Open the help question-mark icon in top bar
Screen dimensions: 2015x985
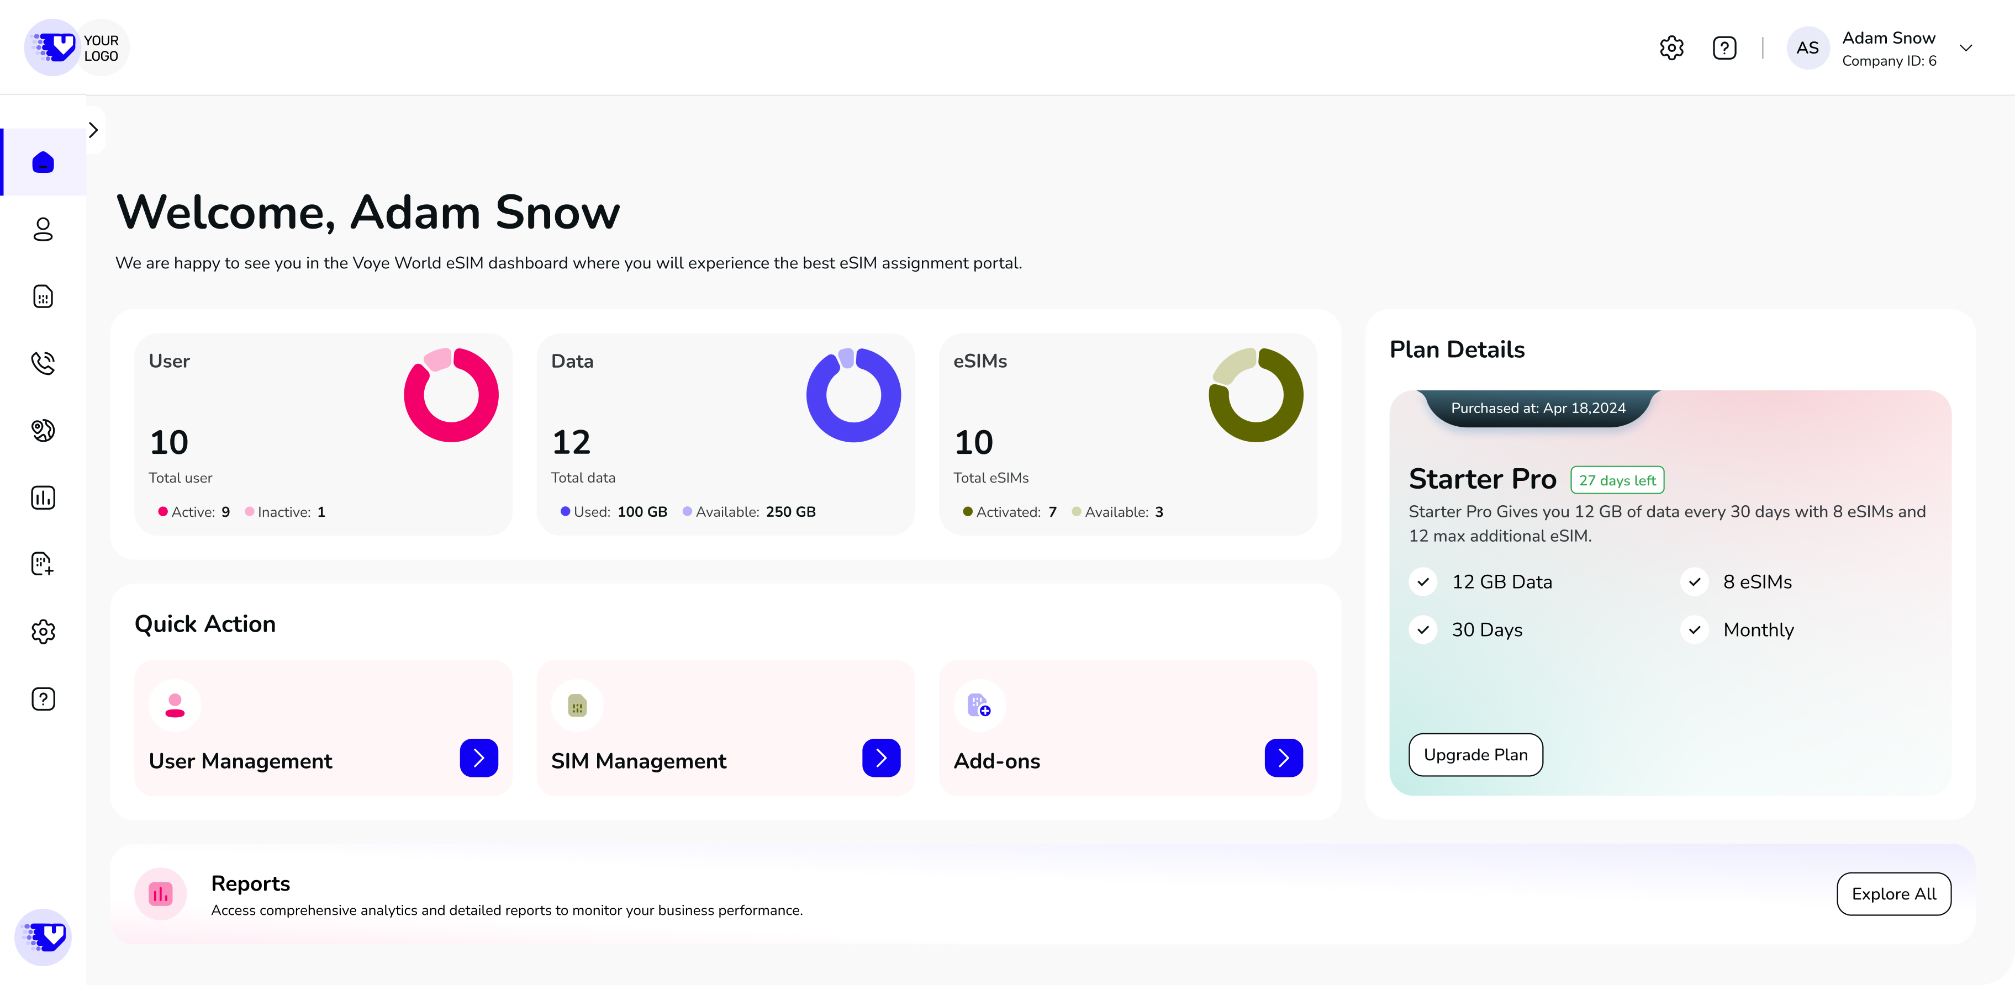(1724, 47)
